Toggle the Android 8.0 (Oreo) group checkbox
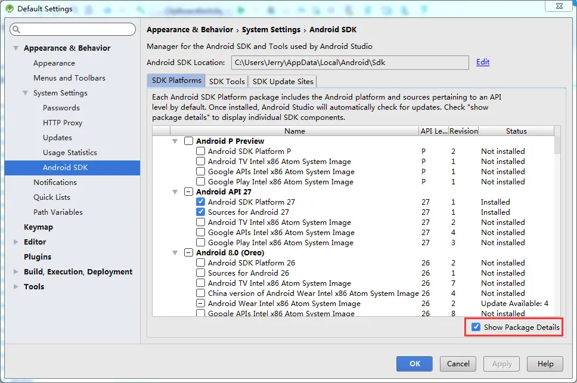Viewport: 577px width, 383px height. click(x=188, y=252)
